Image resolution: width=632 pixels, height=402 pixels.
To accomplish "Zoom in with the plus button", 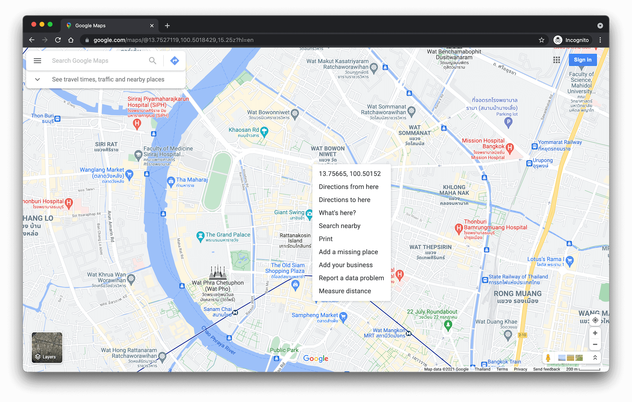I will (595, 333).
